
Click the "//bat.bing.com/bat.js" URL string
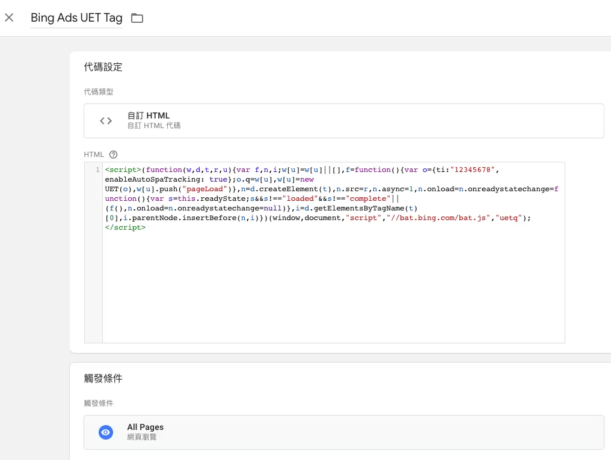pyautogui.click(x=438, y=218)
